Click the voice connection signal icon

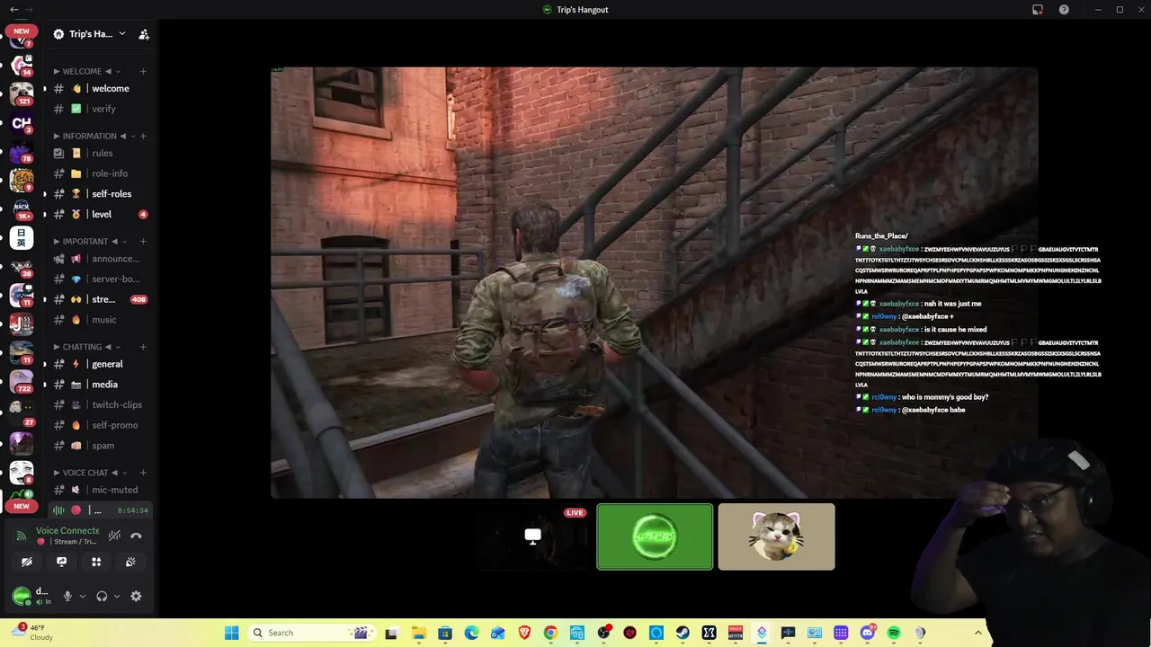point(22,536)
